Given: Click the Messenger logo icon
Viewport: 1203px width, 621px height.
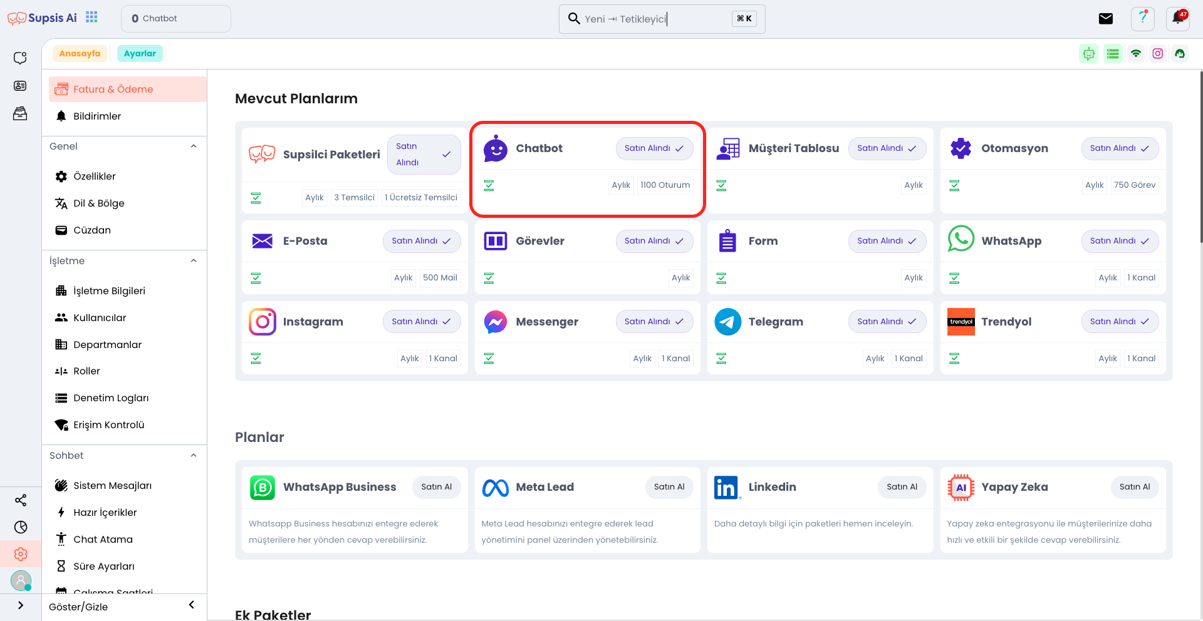Looking at the screenshot, I should click(495, 322).
